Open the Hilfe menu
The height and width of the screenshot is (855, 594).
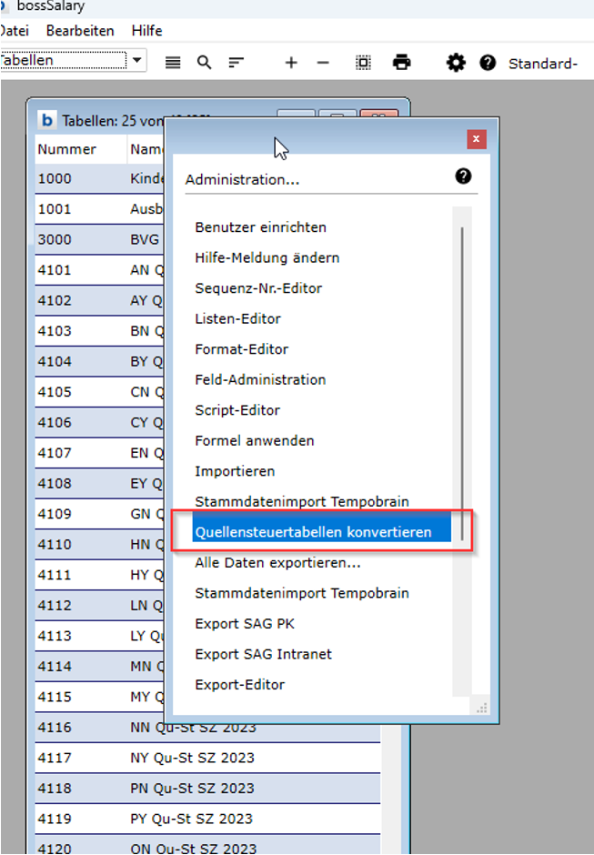pos(146,30)
